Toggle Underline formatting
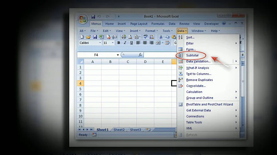The image size is (277, 155). [132, 43]
